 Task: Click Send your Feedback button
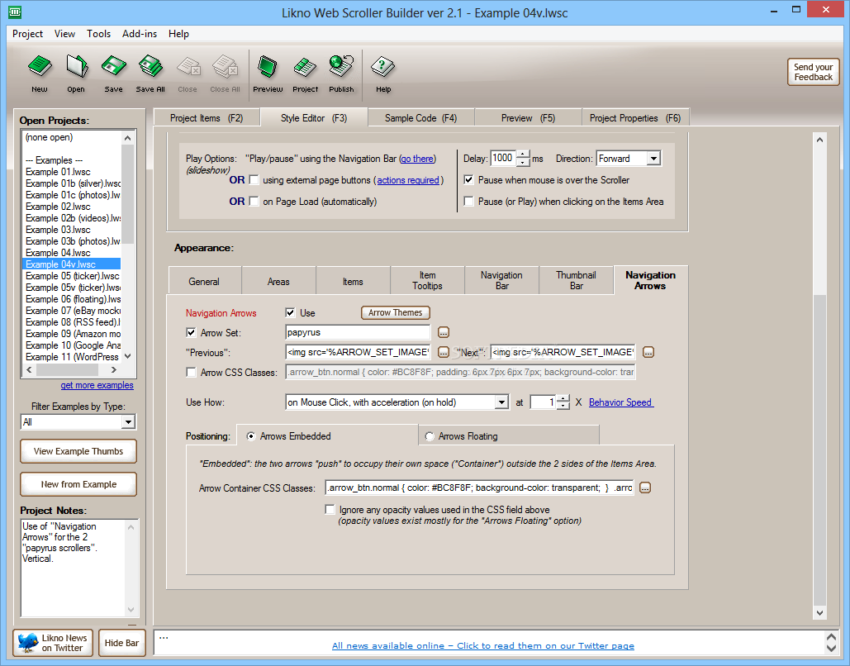click(x=813, y=72)
